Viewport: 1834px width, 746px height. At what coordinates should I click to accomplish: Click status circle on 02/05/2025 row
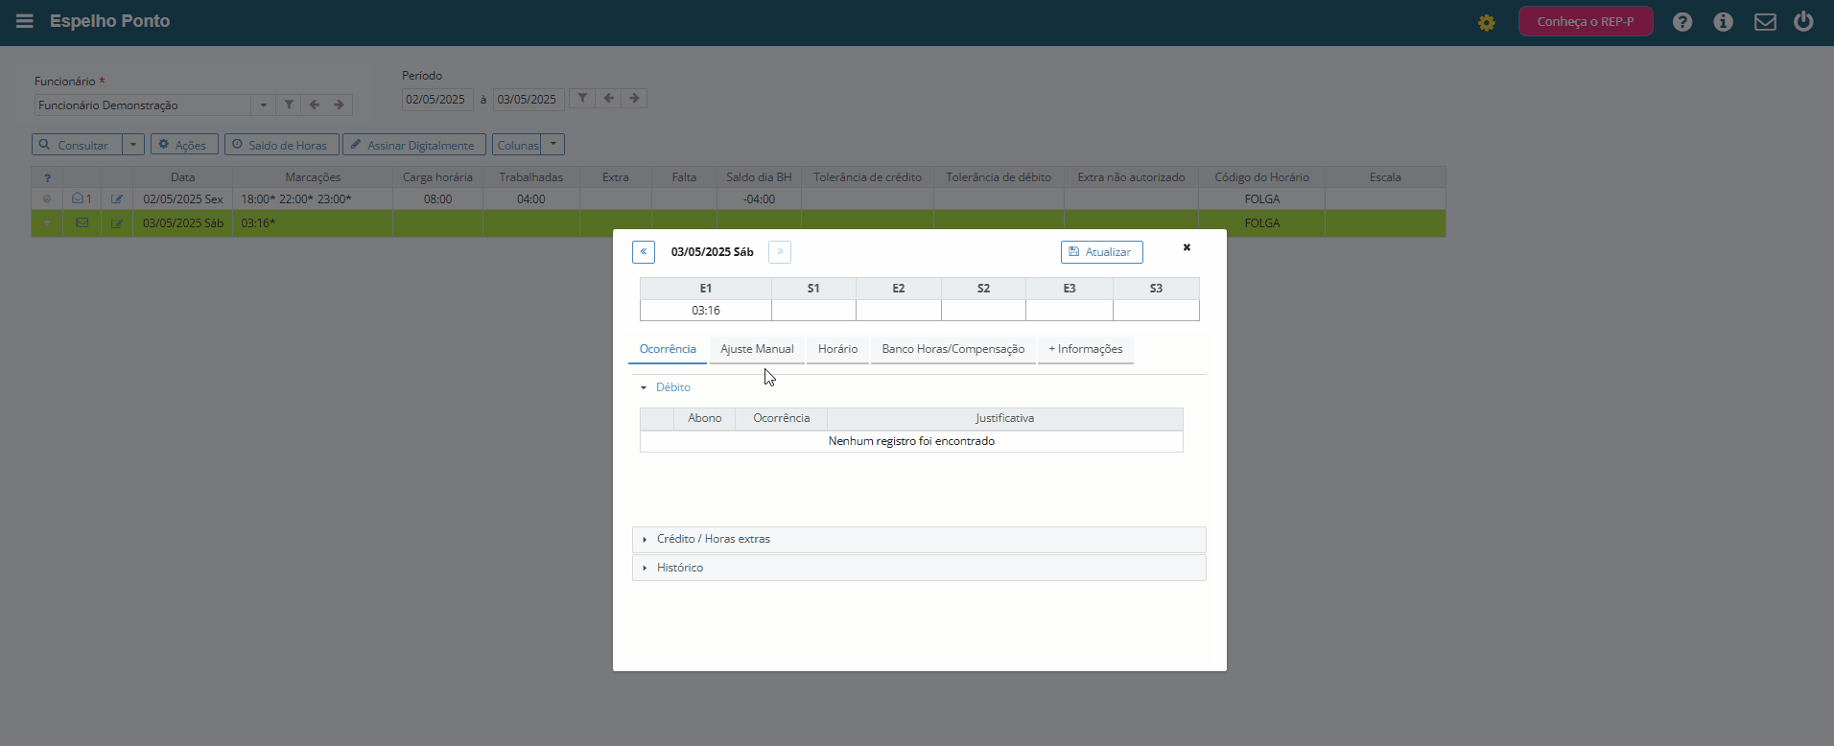coord(47,198)
